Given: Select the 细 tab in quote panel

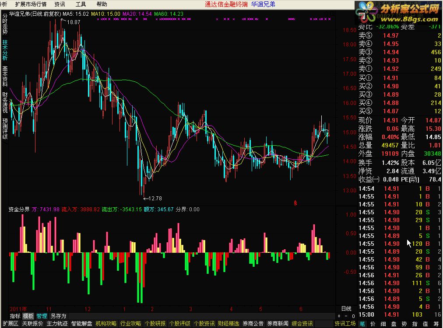Looking at the screenshot, I should 383,324.
